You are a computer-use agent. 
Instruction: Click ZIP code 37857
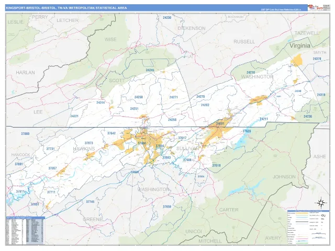click(x=52, y=168)
